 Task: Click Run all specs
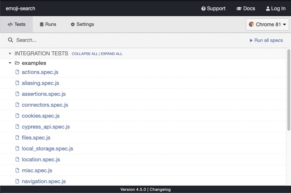pos(266,40)
